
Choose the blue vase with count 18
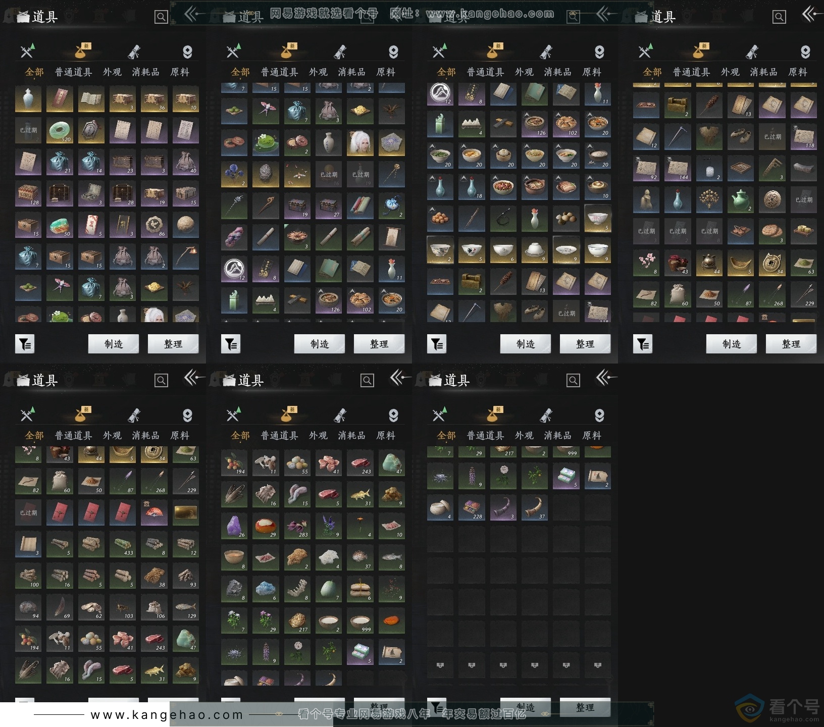[472, 187]
